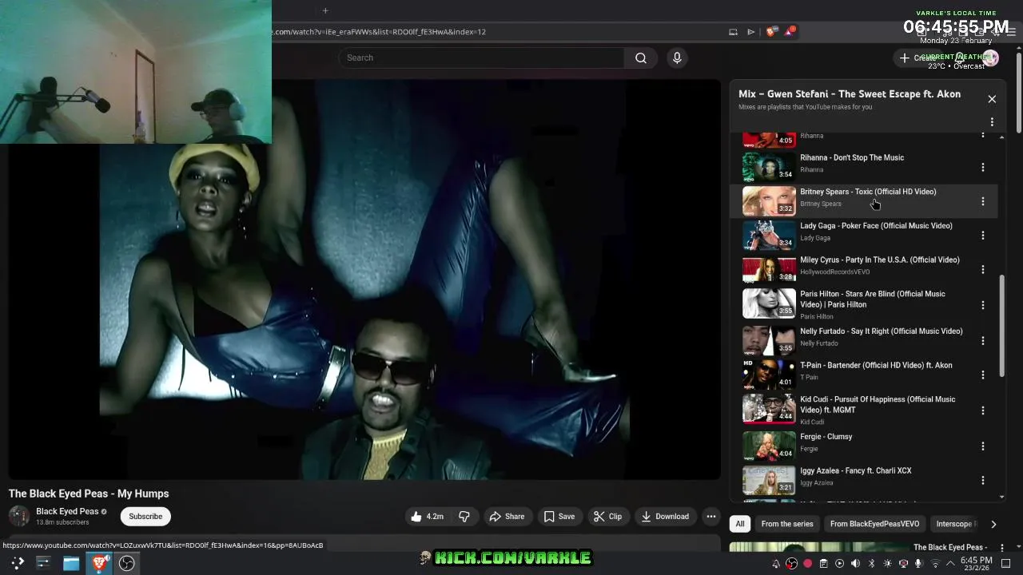Select the From the series chip
The width and height of the screenshot is (1023, 575).
point(787,524)
